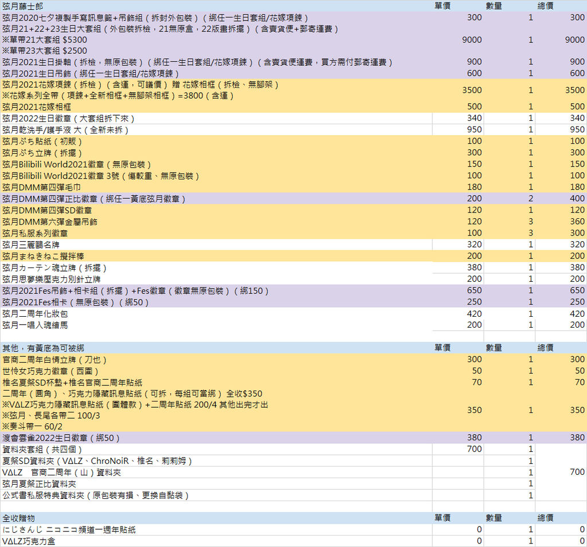Click the note "※單帶23大套組 $2500"
This screenshot has width=587, height=547.
coord(45,50)
